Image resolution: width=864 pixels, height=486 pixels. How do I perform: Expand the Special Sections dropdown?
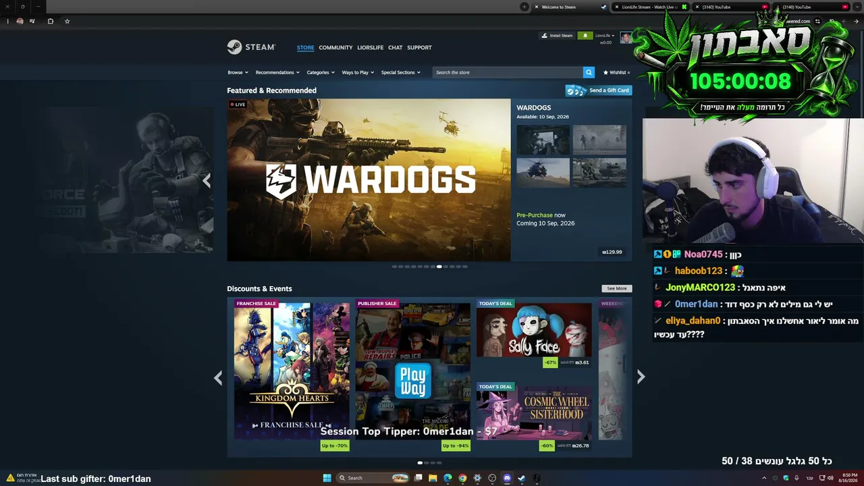(x=401, y=72)
